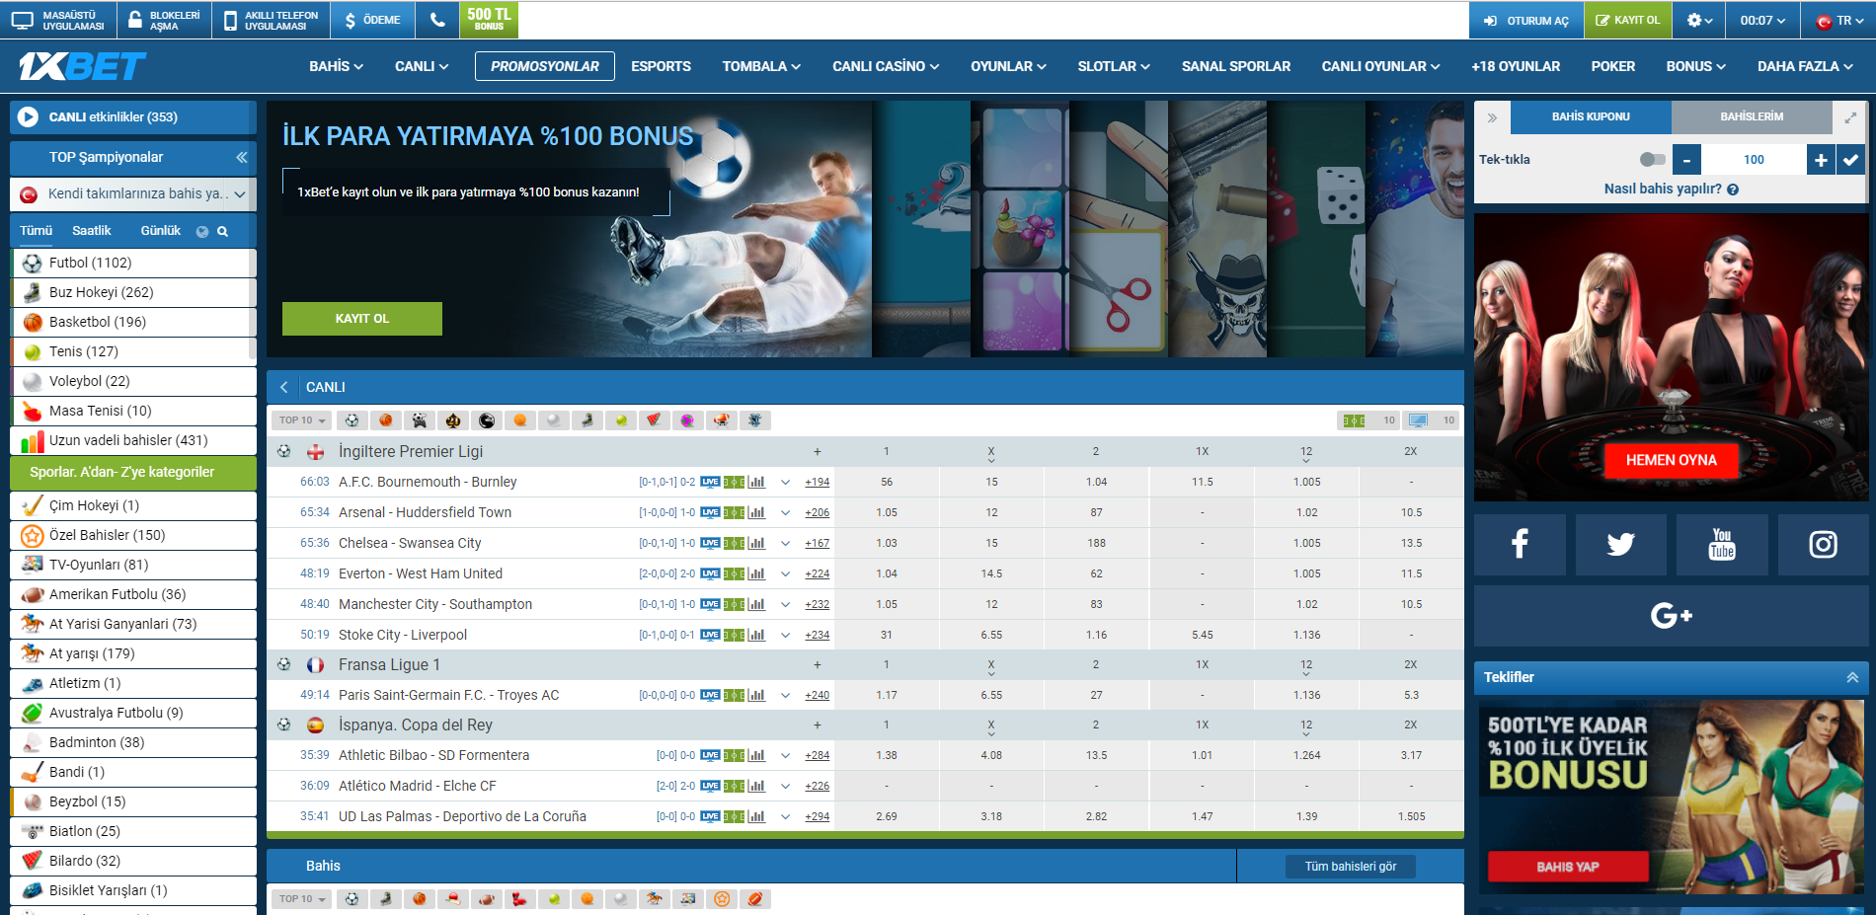The height and width of the screenshot is (915, 1876).
Task: Confirm one-click amount with checkmark
Action: pos(1850,160)
